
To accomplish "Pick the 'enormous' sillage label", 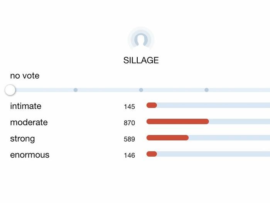I will [x=30, y=155].
